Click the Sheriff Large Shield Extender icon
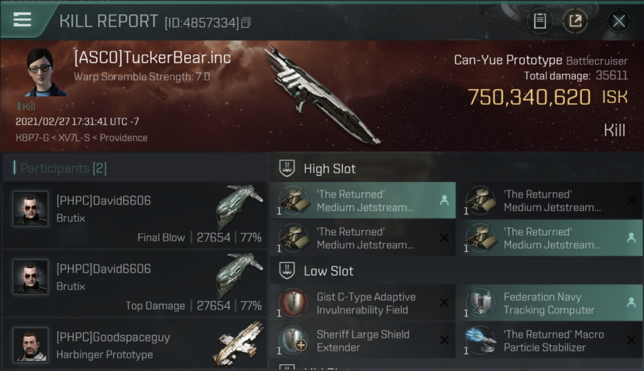Screen dimensions: 644x371 292,340
